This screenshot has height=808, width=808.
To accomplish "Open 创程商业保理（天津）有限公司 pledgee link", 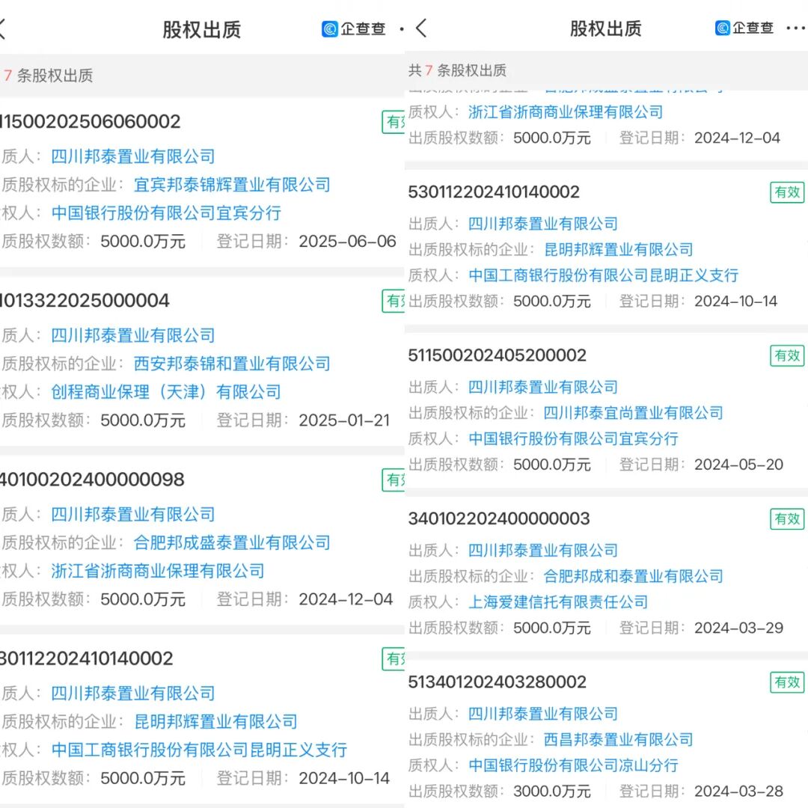I will point(166,392).
